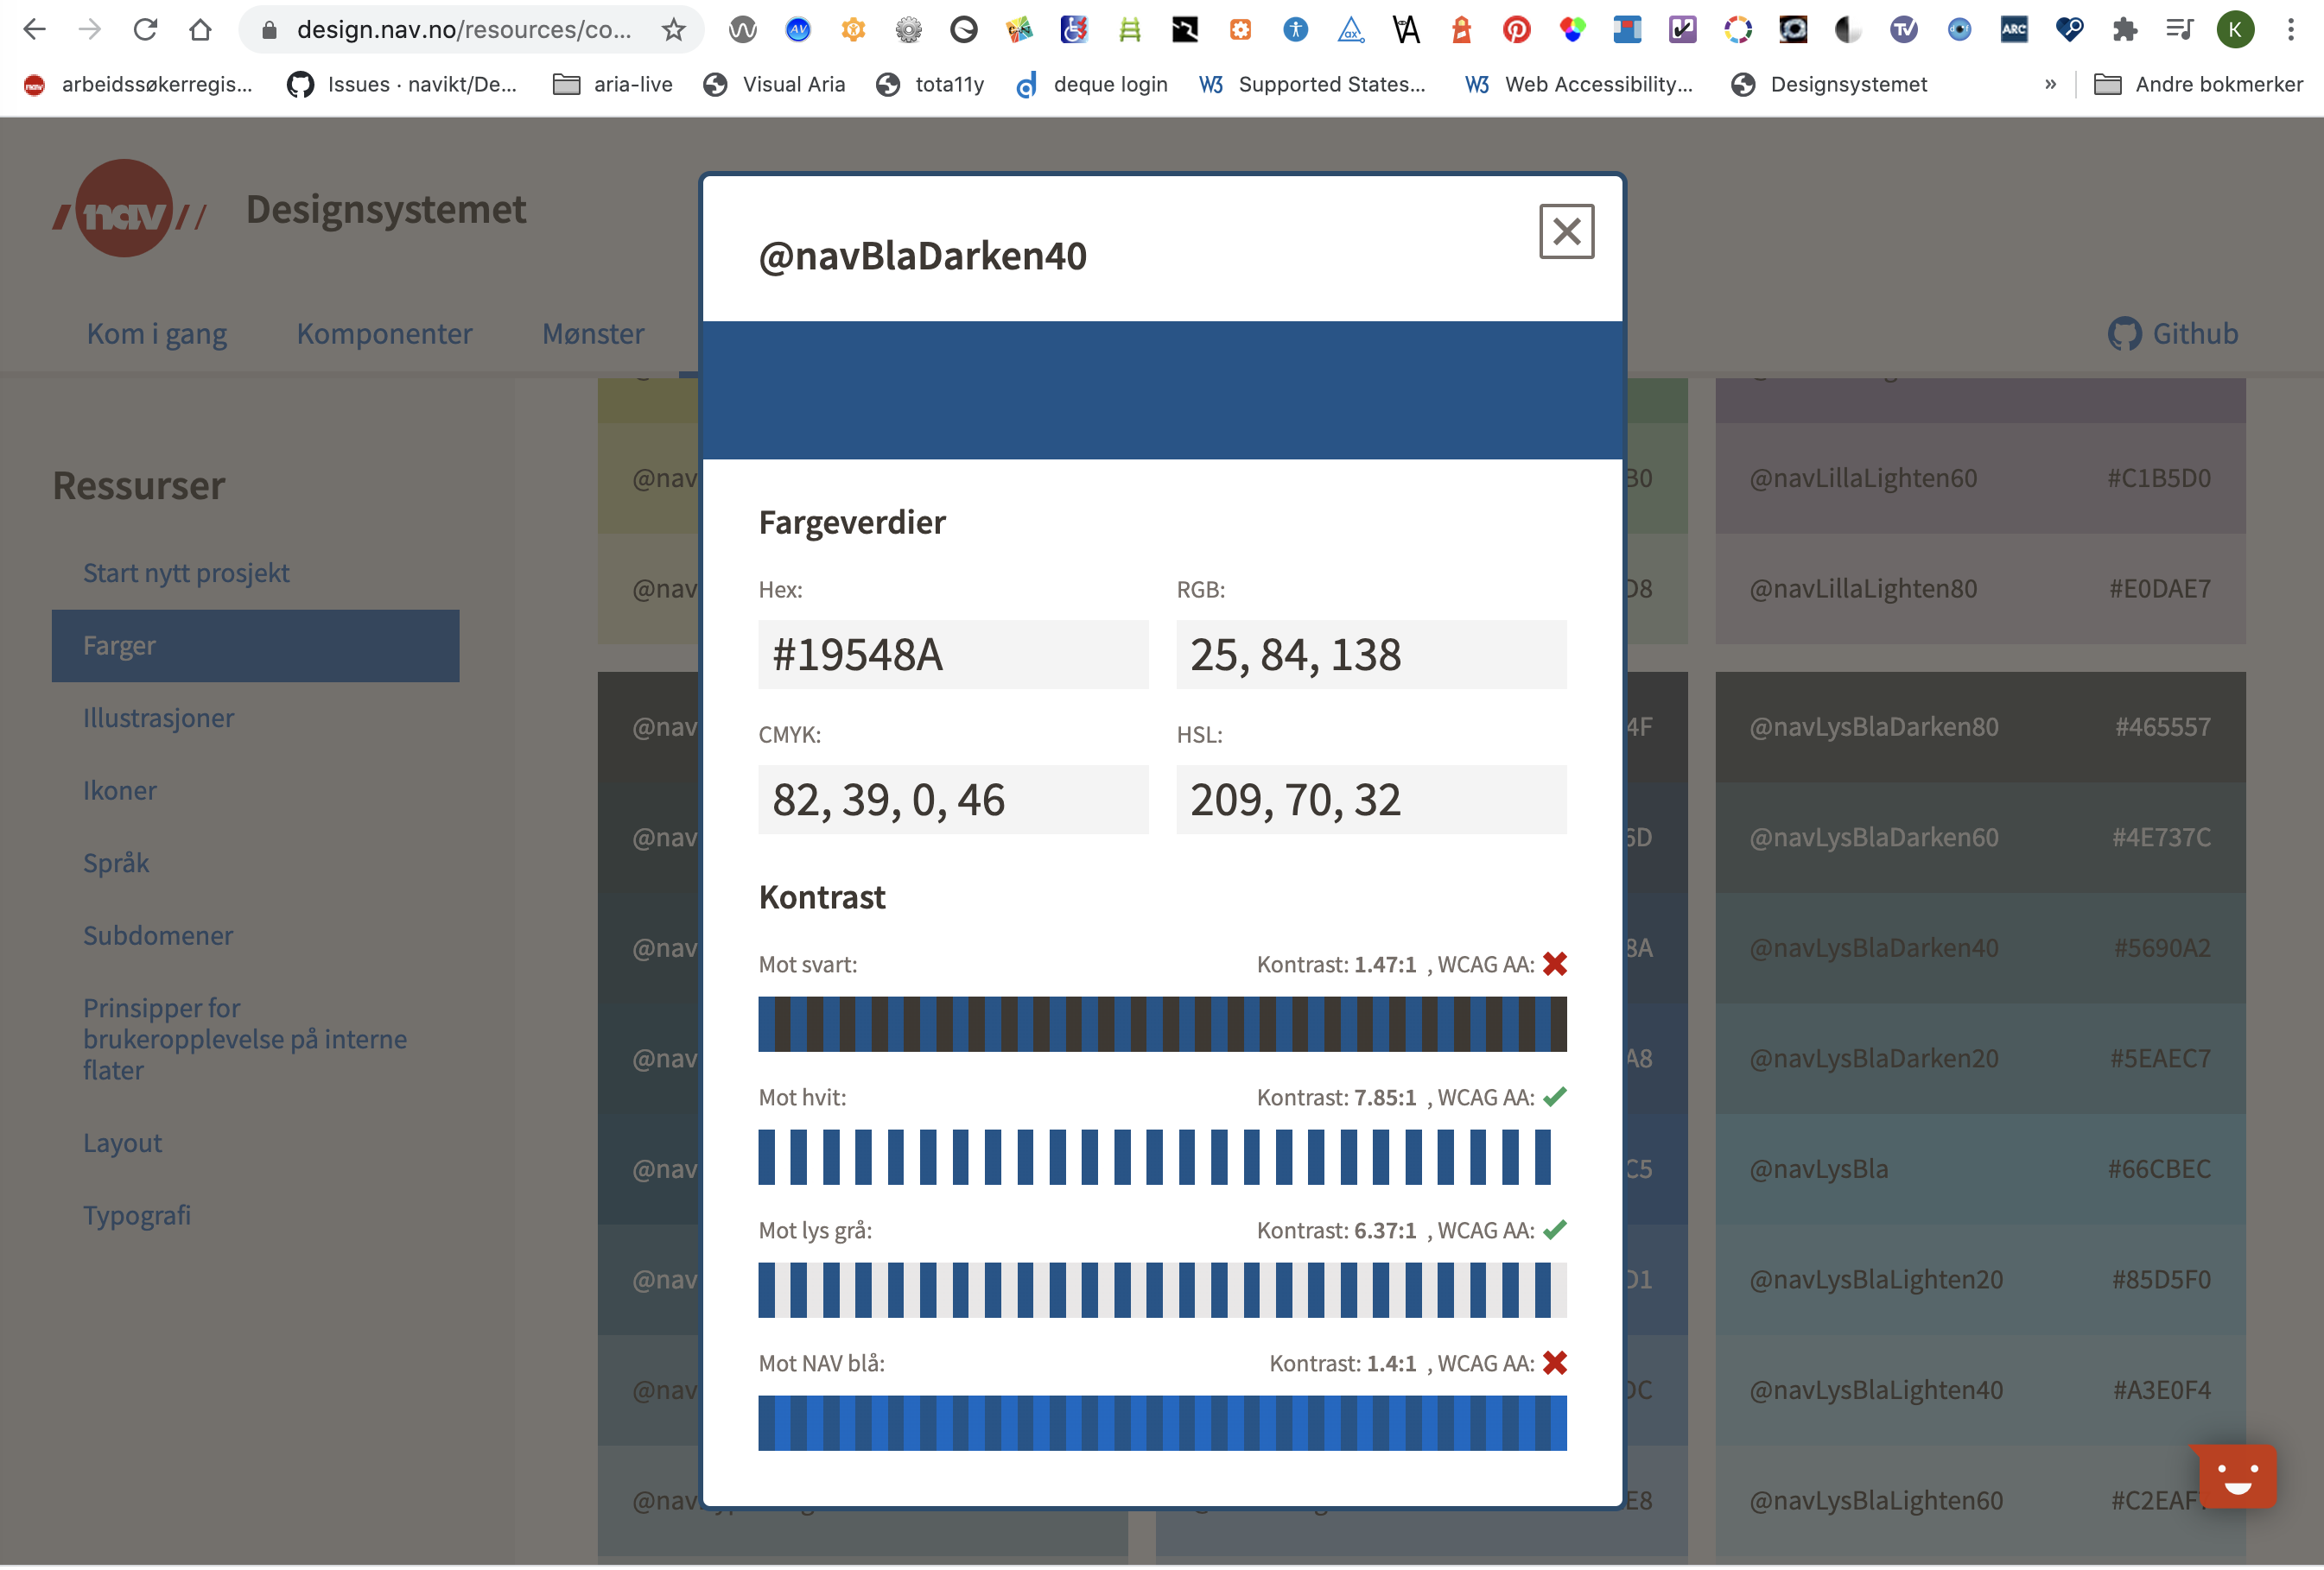Open the media control playlist icon
Viewport: 2324px width, 1570px height.
(2179, 30)
